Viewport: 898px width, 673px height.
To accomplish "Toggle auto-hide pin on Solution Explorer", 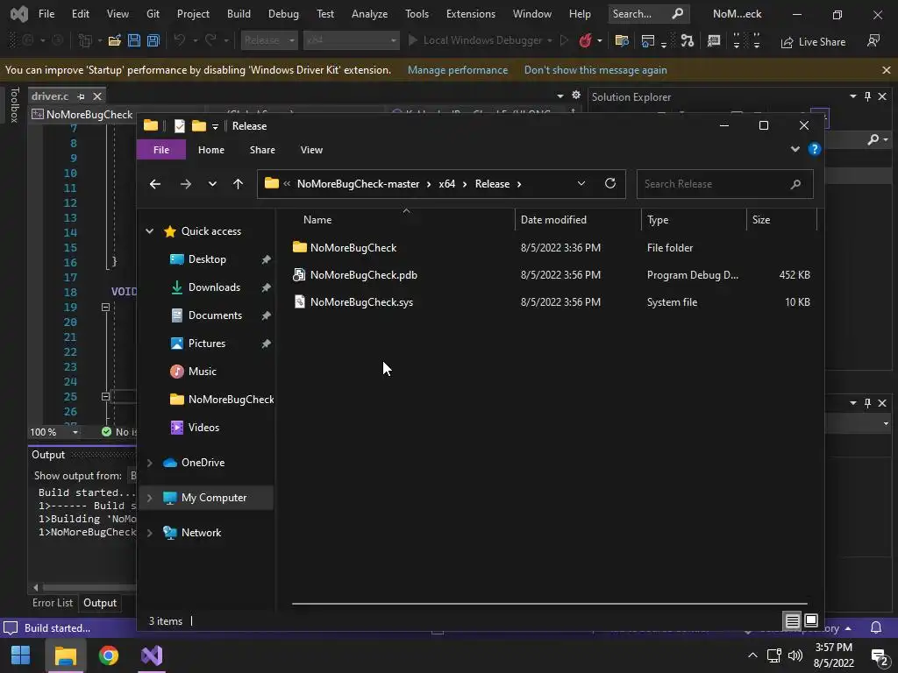I will tap(867, 96).
